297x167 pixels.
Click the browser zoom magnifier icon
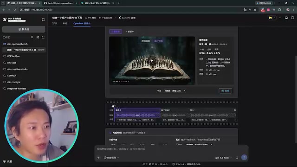click(x=250, y=10)
